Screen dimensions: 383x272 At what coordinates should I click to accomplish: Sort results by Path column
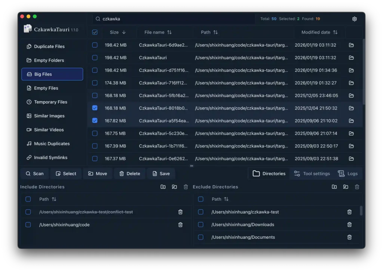click(x=209, y=32)
